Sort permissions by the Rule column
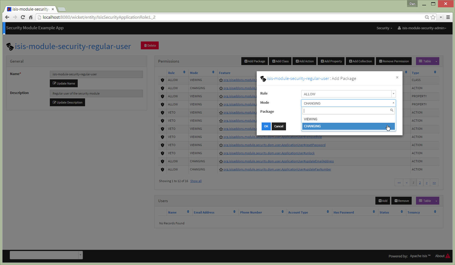This screenshot has width=455, height=265. pyautogui.click(x=184, y=72)
